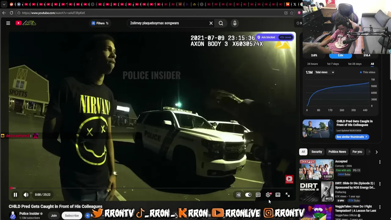Open the Accepted video title
This screenshot has width=391, height=220.
[341, 161]
